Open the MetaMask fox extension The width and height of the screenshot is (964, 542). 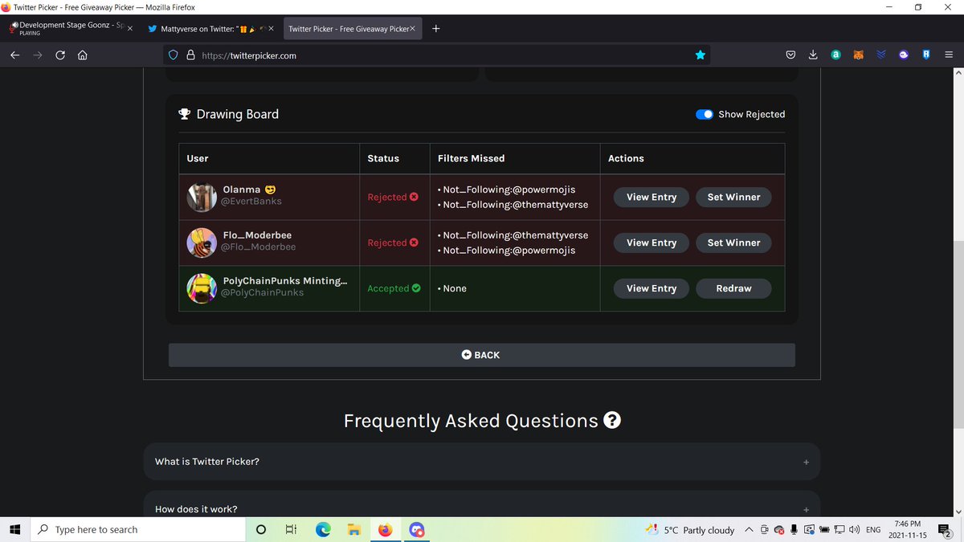click(x=858, y=55)
